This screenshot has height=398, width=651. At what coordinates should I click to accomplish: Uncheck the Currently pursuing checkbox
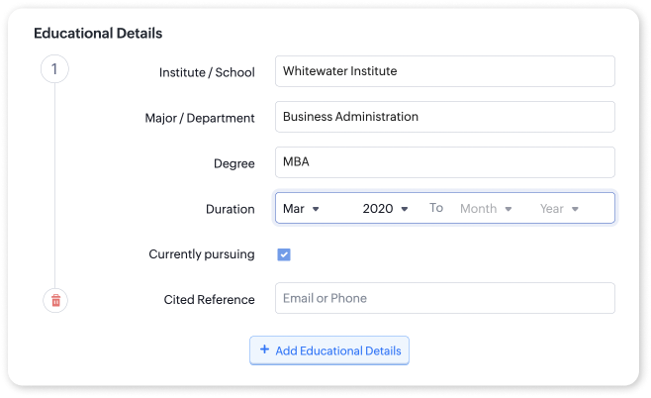[x=284, y=254]
